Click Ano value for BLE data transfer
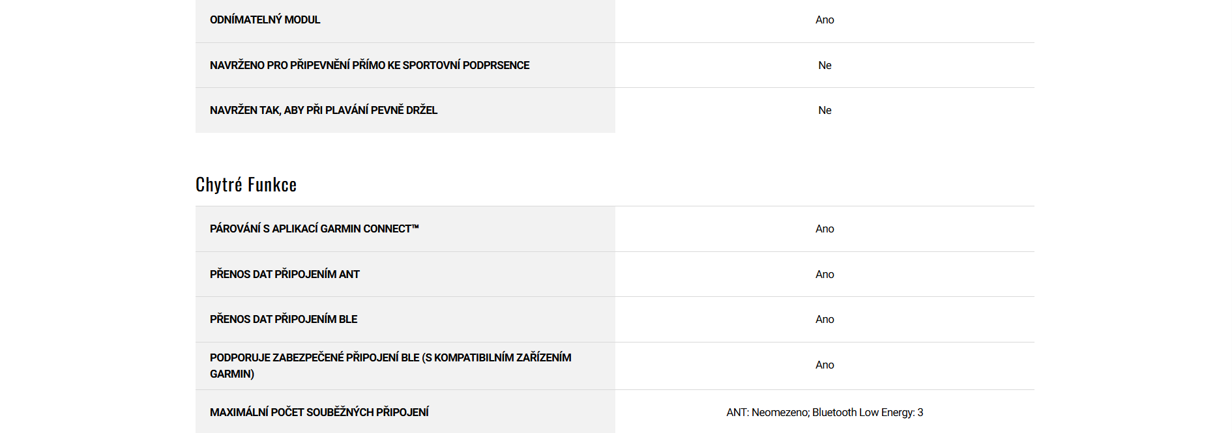 point(825,319)
